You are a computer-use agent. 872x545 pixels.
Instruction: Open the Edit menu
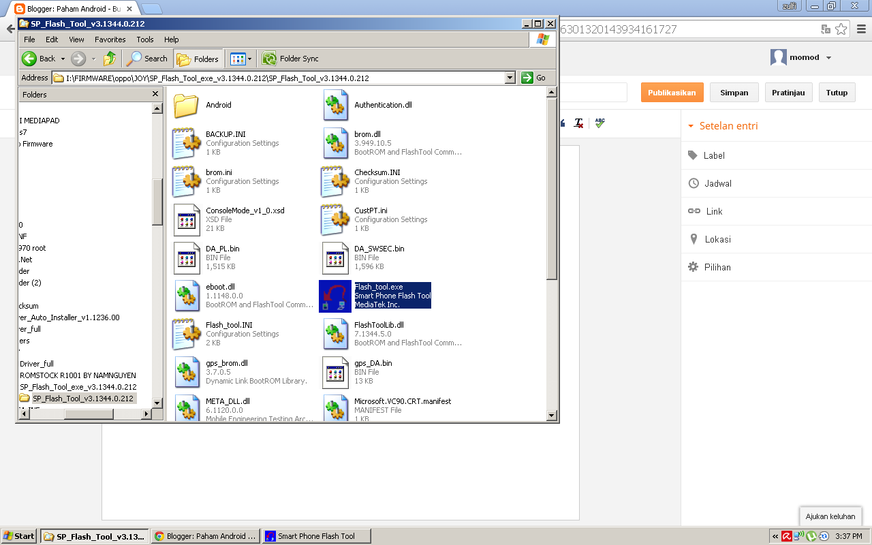click(x=52, y=40)
